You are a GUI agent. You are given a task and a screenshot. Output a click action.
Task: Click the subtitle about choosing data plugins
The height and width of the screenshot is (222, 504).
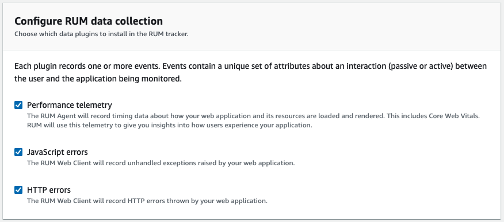(x=101, y=34)
